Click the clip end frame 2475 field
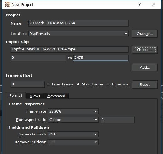 (x=101, y=58)
